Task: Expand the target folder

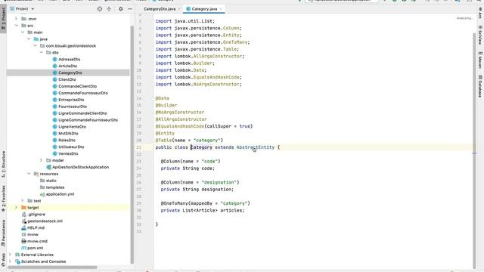Action: [x=16, y=208]
